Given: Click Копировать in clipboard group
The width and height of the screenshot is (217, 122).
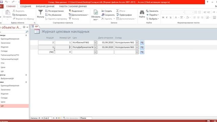Looking at the screenshot, I should point(20,15).
